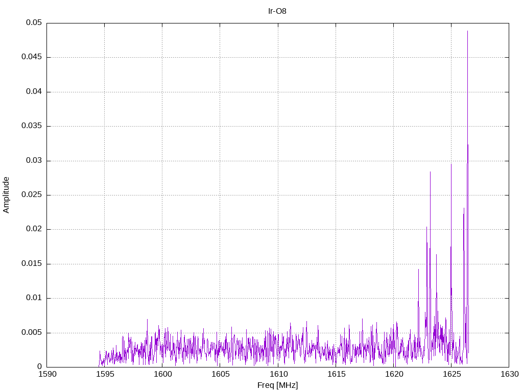This screenshot has height=392, width=523.
Task: Select the 0.025 y-axis tick label
Action: coord(32,195)
